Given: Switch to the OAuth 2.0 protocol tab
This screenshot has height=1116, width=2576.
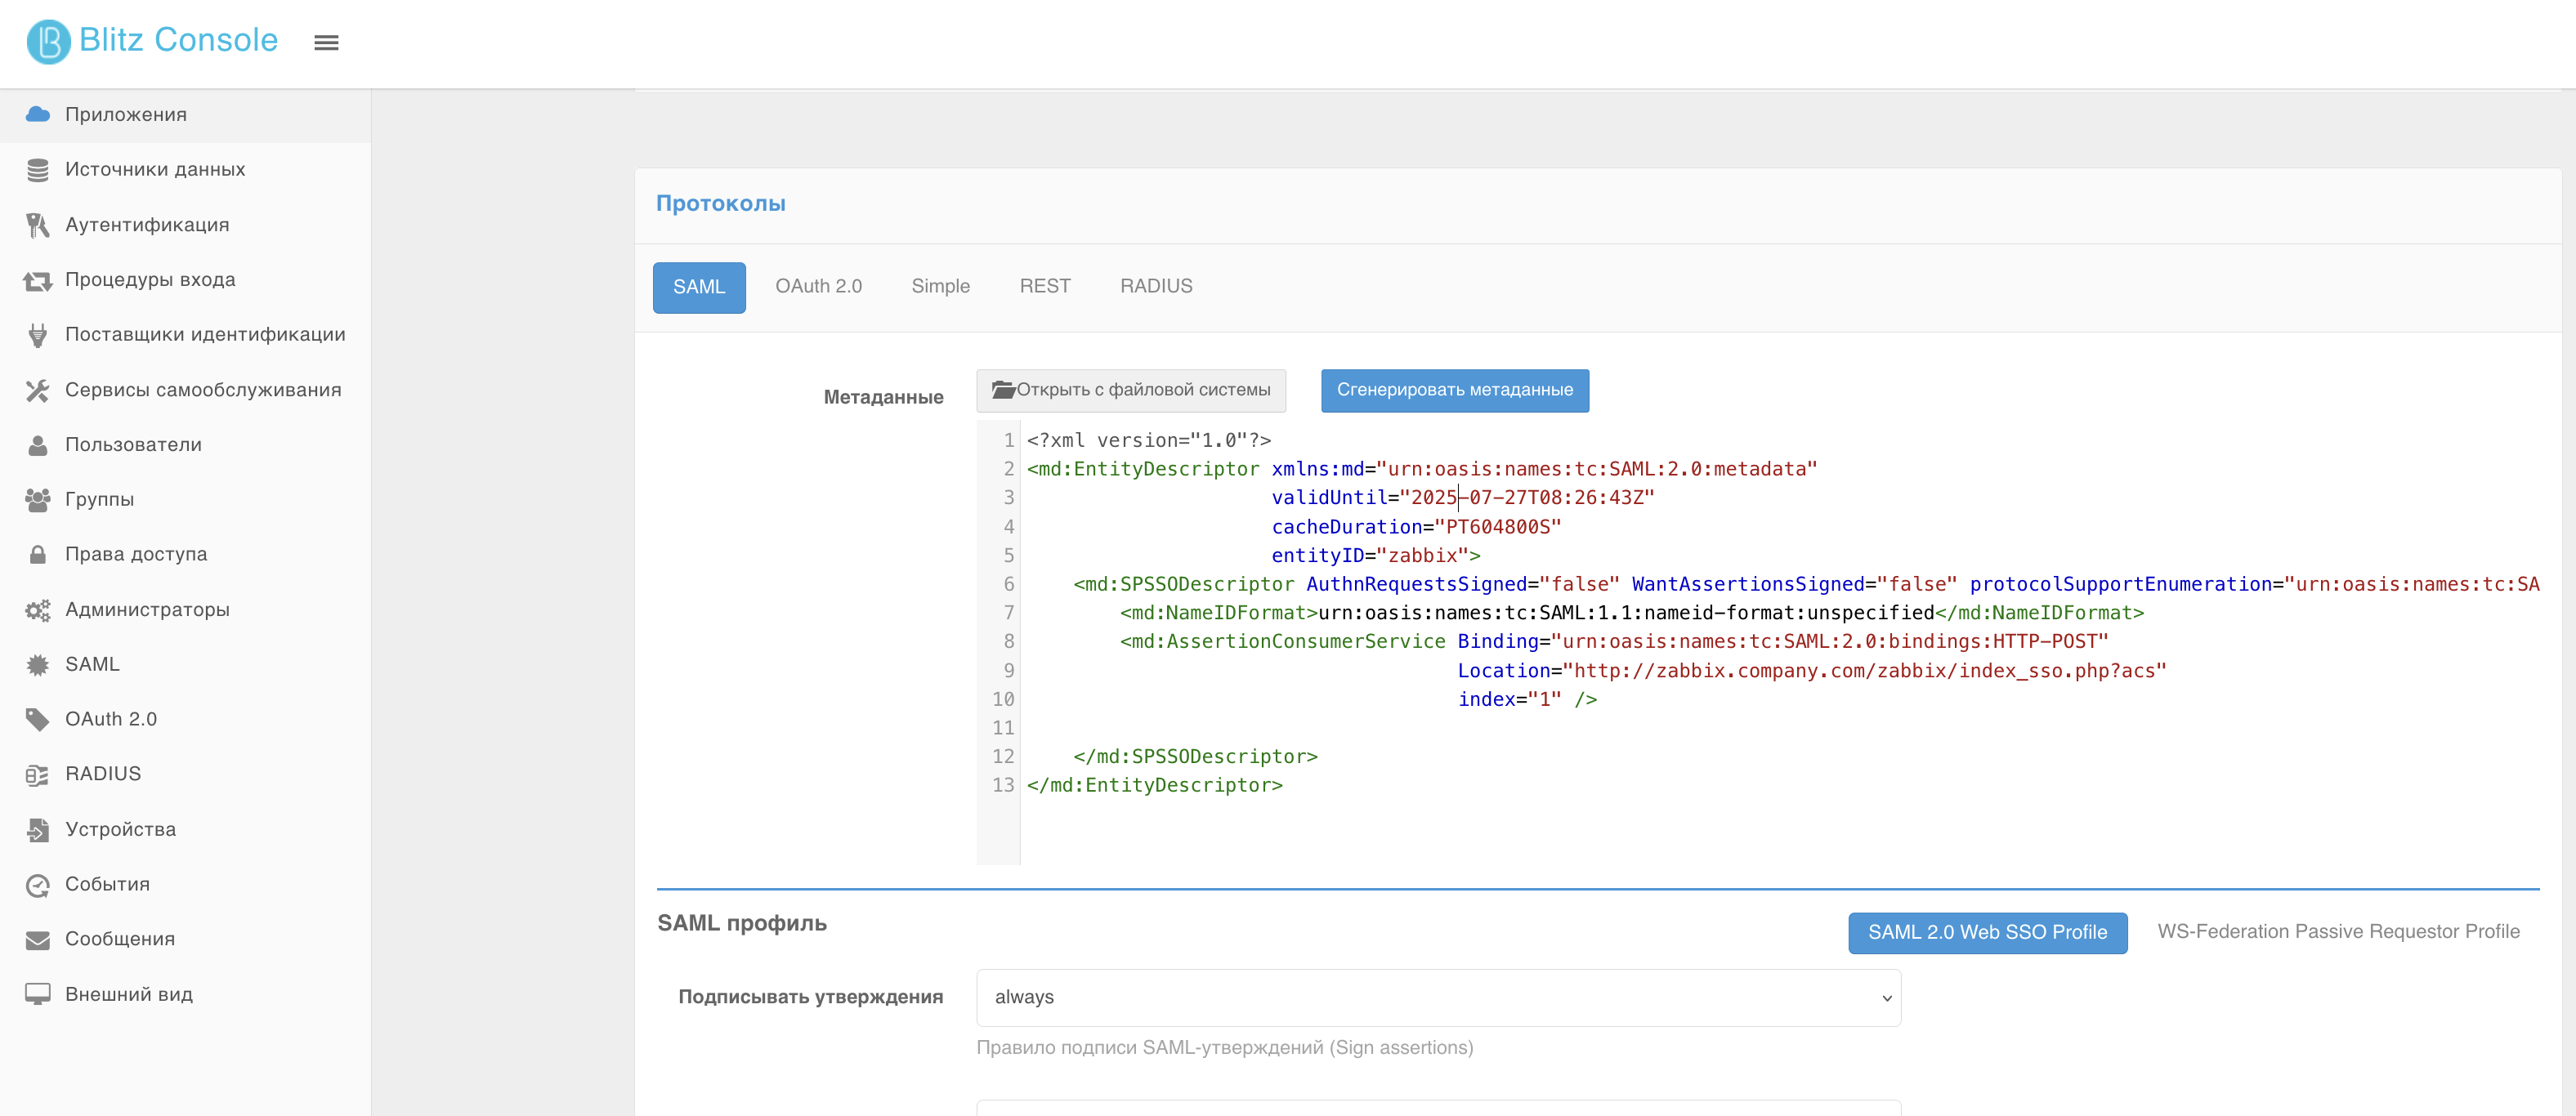Looking at the screenshot, I should point(818,286).
